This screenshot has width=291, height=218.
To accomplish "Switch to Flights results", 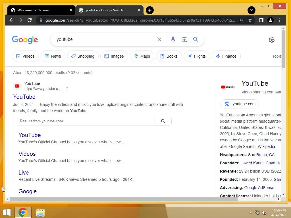I will coord(197,56).
